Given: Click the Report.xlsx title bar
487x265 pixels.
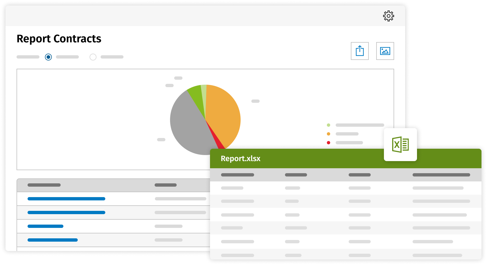Looking at the screenshot, I should (289, 159).
